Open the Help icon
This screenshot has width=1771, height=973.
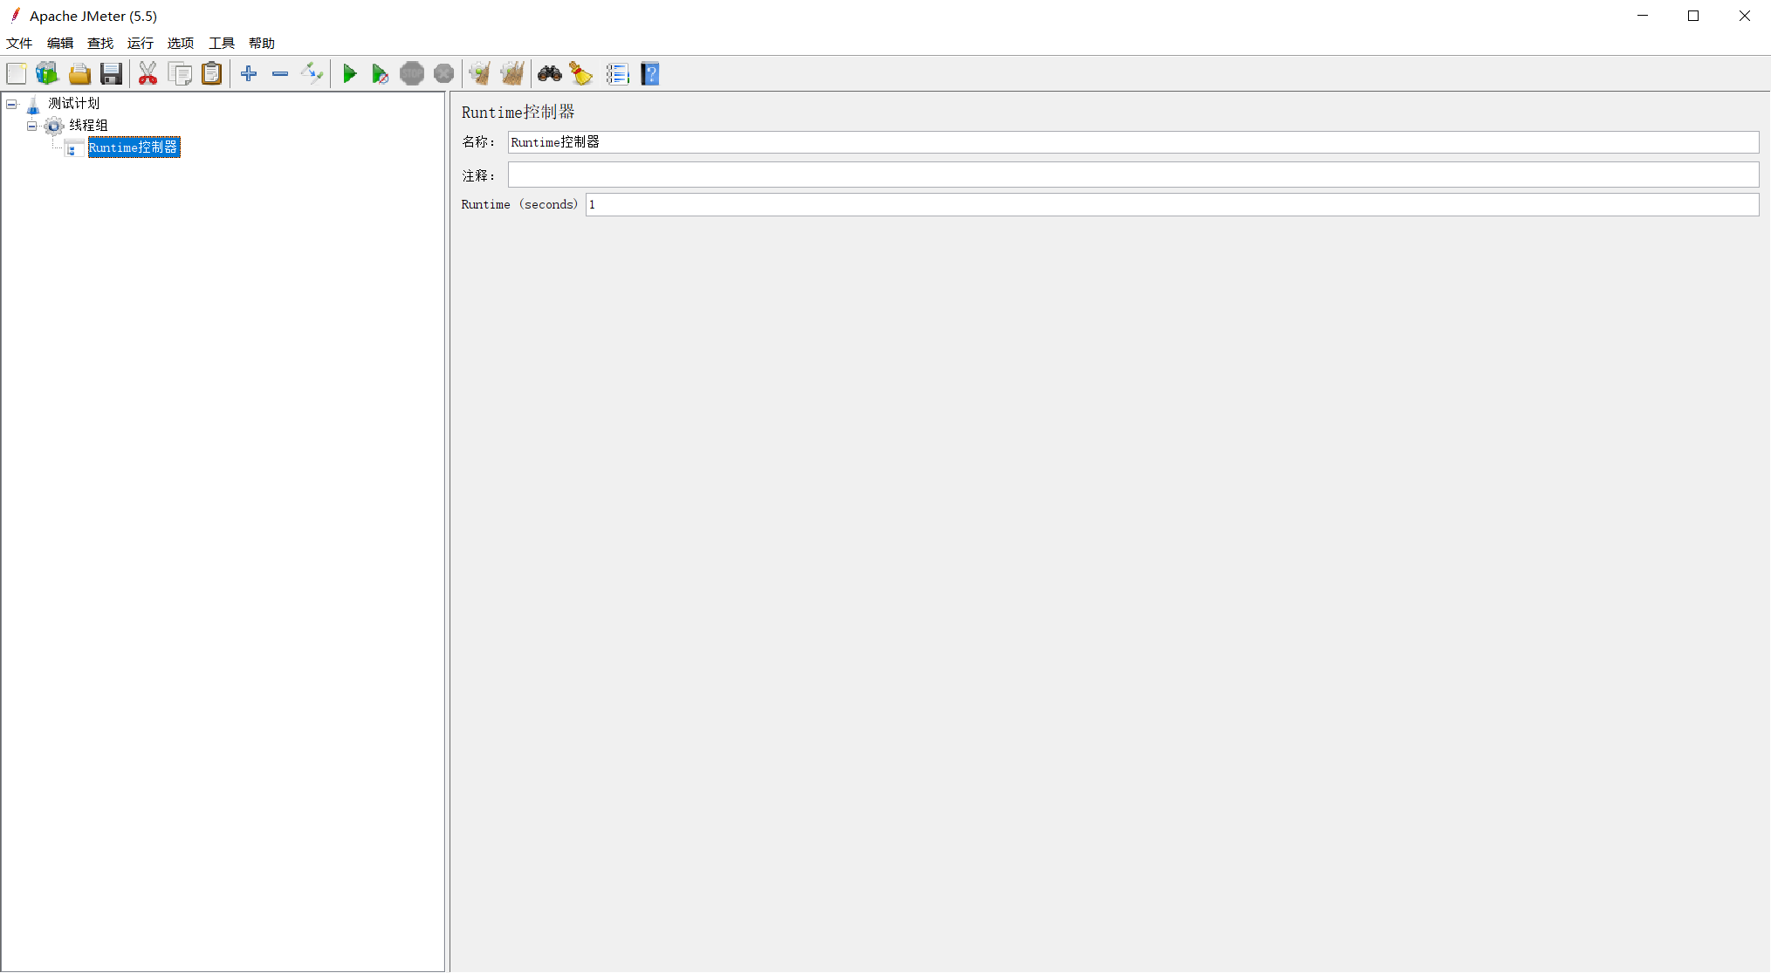650,74
